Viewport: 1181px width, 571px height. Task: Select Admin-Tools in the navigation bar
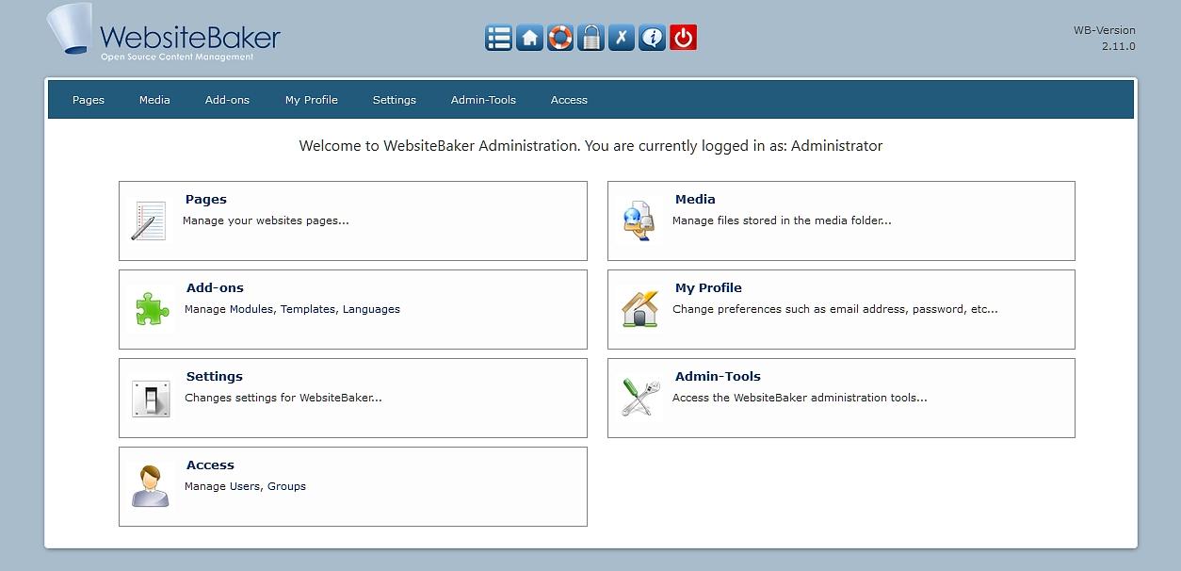click(483, 100)
